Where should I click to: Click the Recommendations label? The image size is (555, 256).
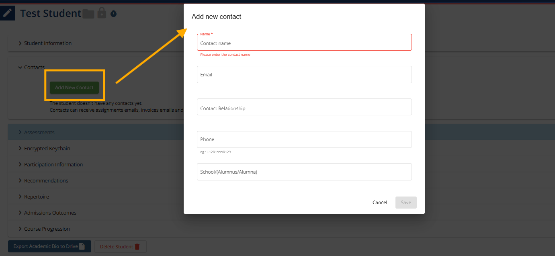pyautogui.click(x=46, y=181)
